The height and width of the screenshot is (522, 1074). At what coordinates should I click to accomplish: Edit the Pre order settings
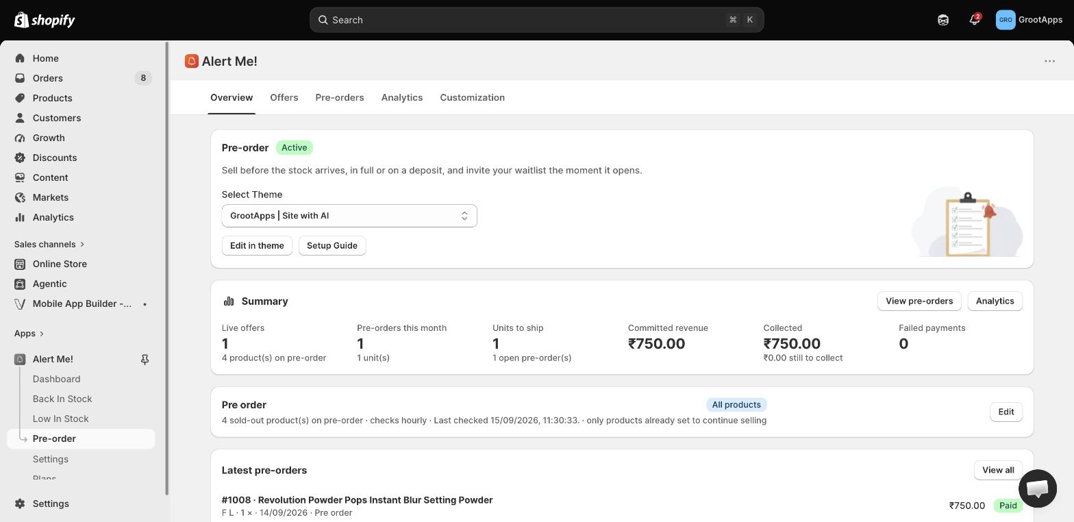pos(1006,412)
